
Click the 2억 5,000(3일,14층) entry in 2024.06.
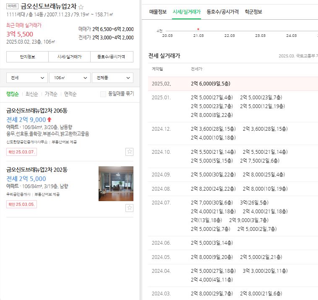coord(212,243)
